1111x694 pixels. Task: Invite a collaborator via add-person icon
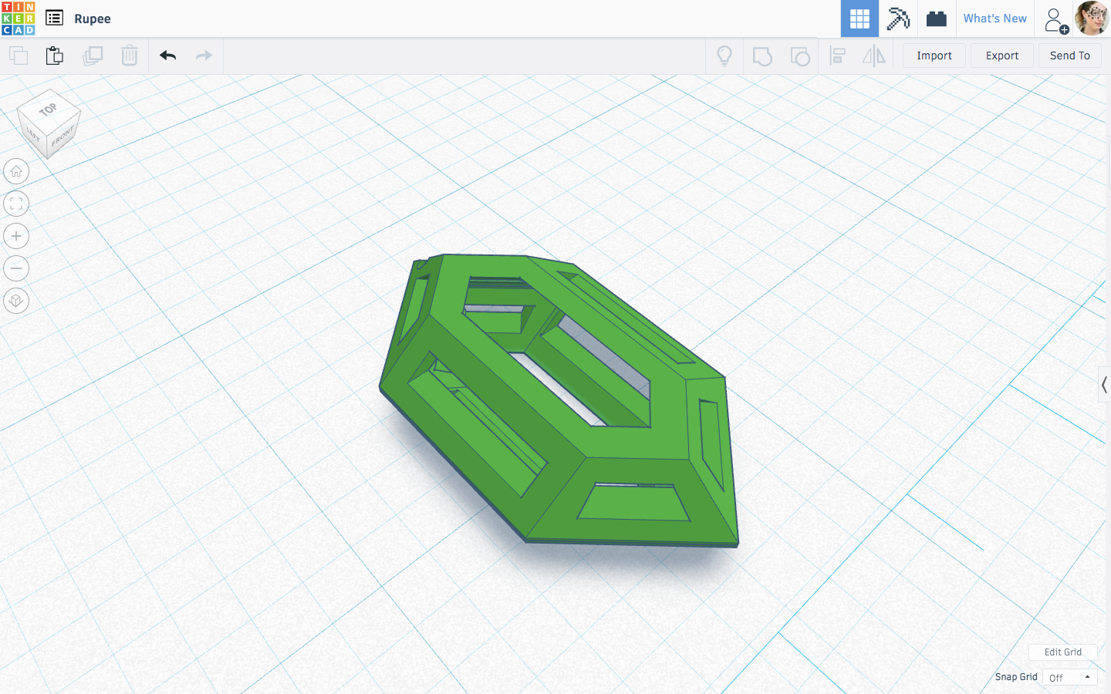(x=1055, y=20)
